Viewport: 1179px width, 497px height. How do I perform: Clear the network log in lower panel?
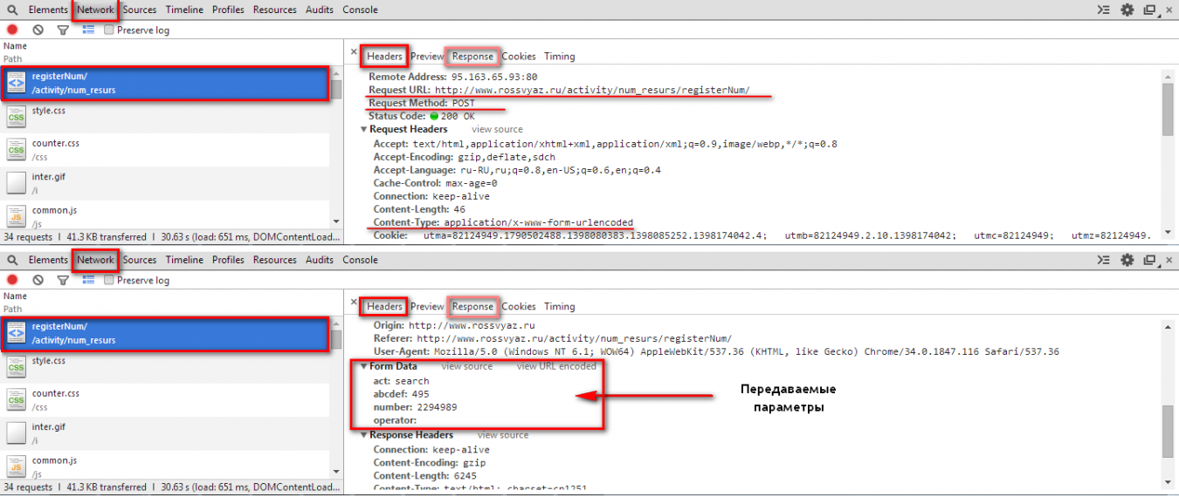click(x=38, y=280)
